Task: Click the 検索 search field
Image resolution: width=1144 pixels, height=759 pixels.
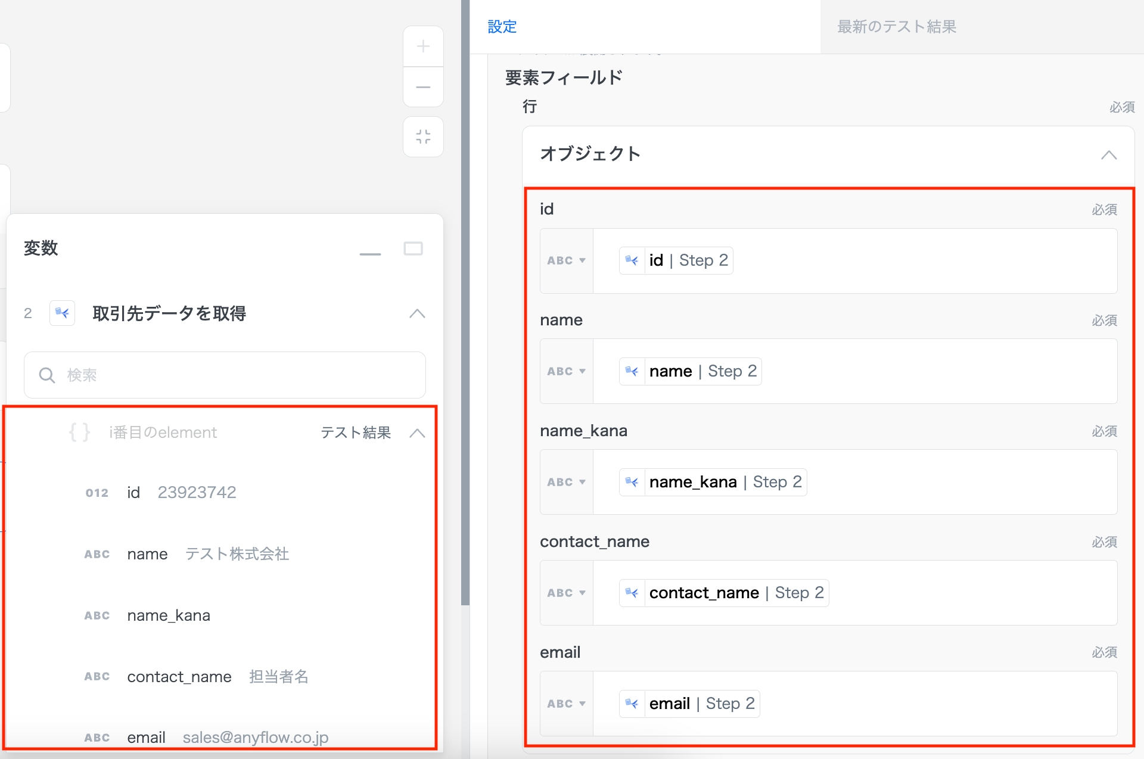Action: click(x=225, y=375)
